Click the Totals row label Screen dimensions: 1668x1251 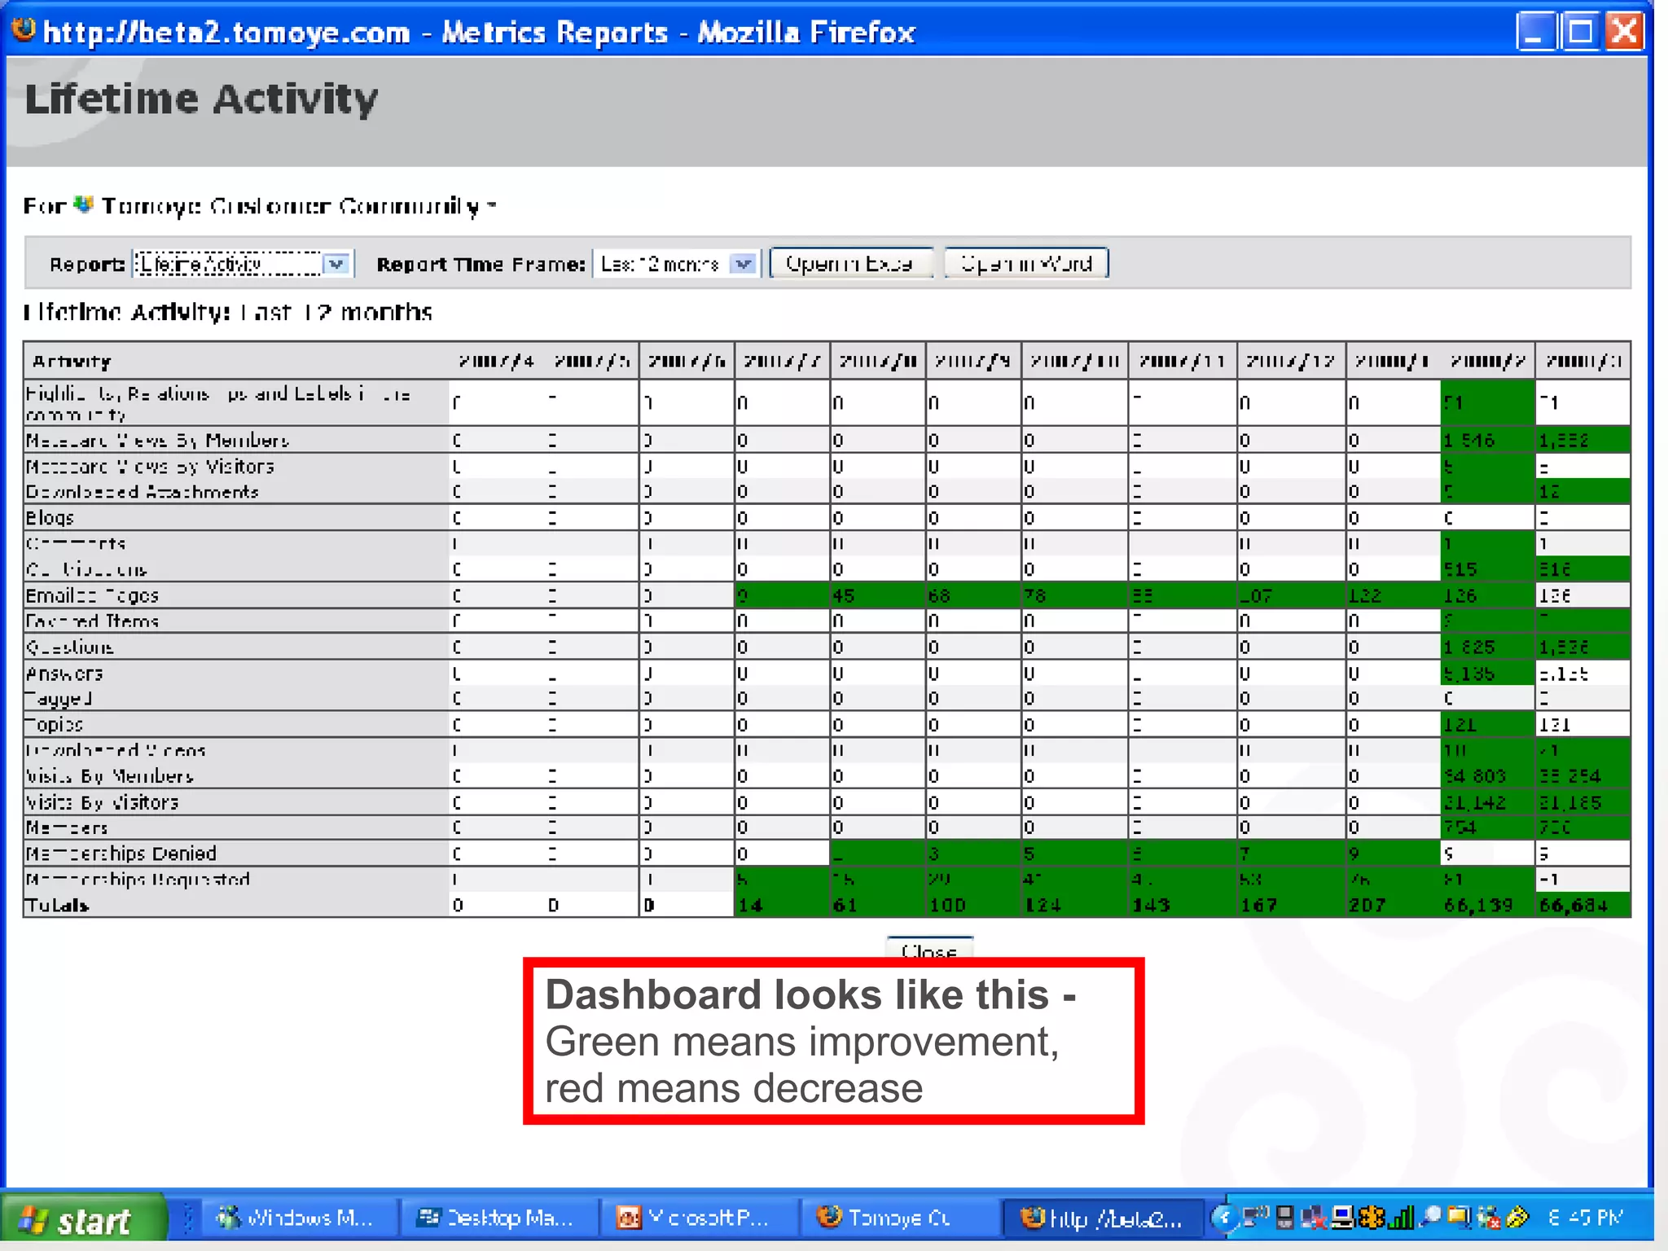tap(56, 906)
